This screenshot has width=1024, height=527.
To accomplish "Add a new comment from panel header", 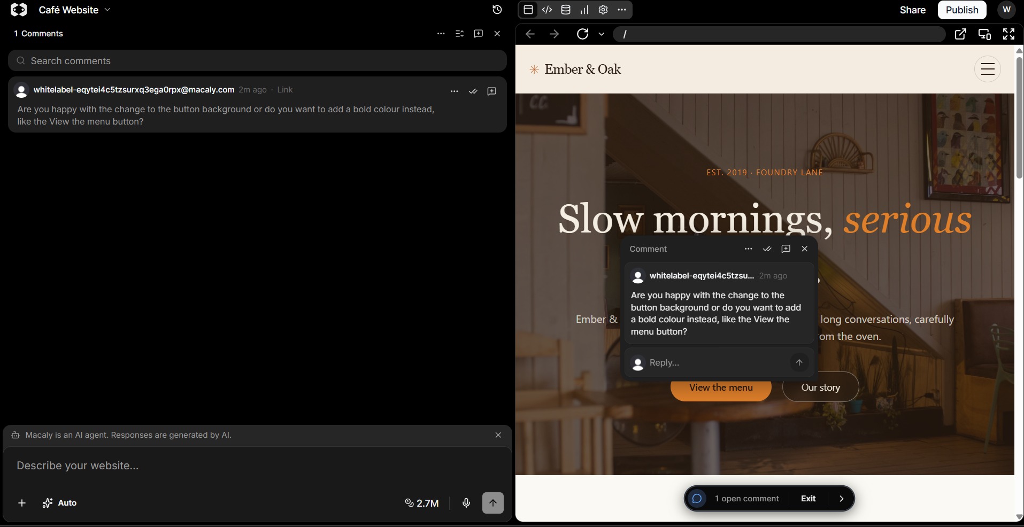I will tap(479, 34).
